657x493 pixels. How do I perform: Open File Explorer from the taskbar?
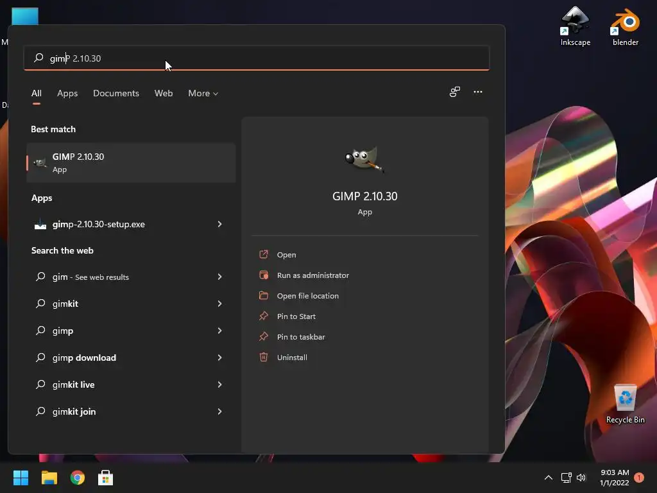[x=49, y=478]
